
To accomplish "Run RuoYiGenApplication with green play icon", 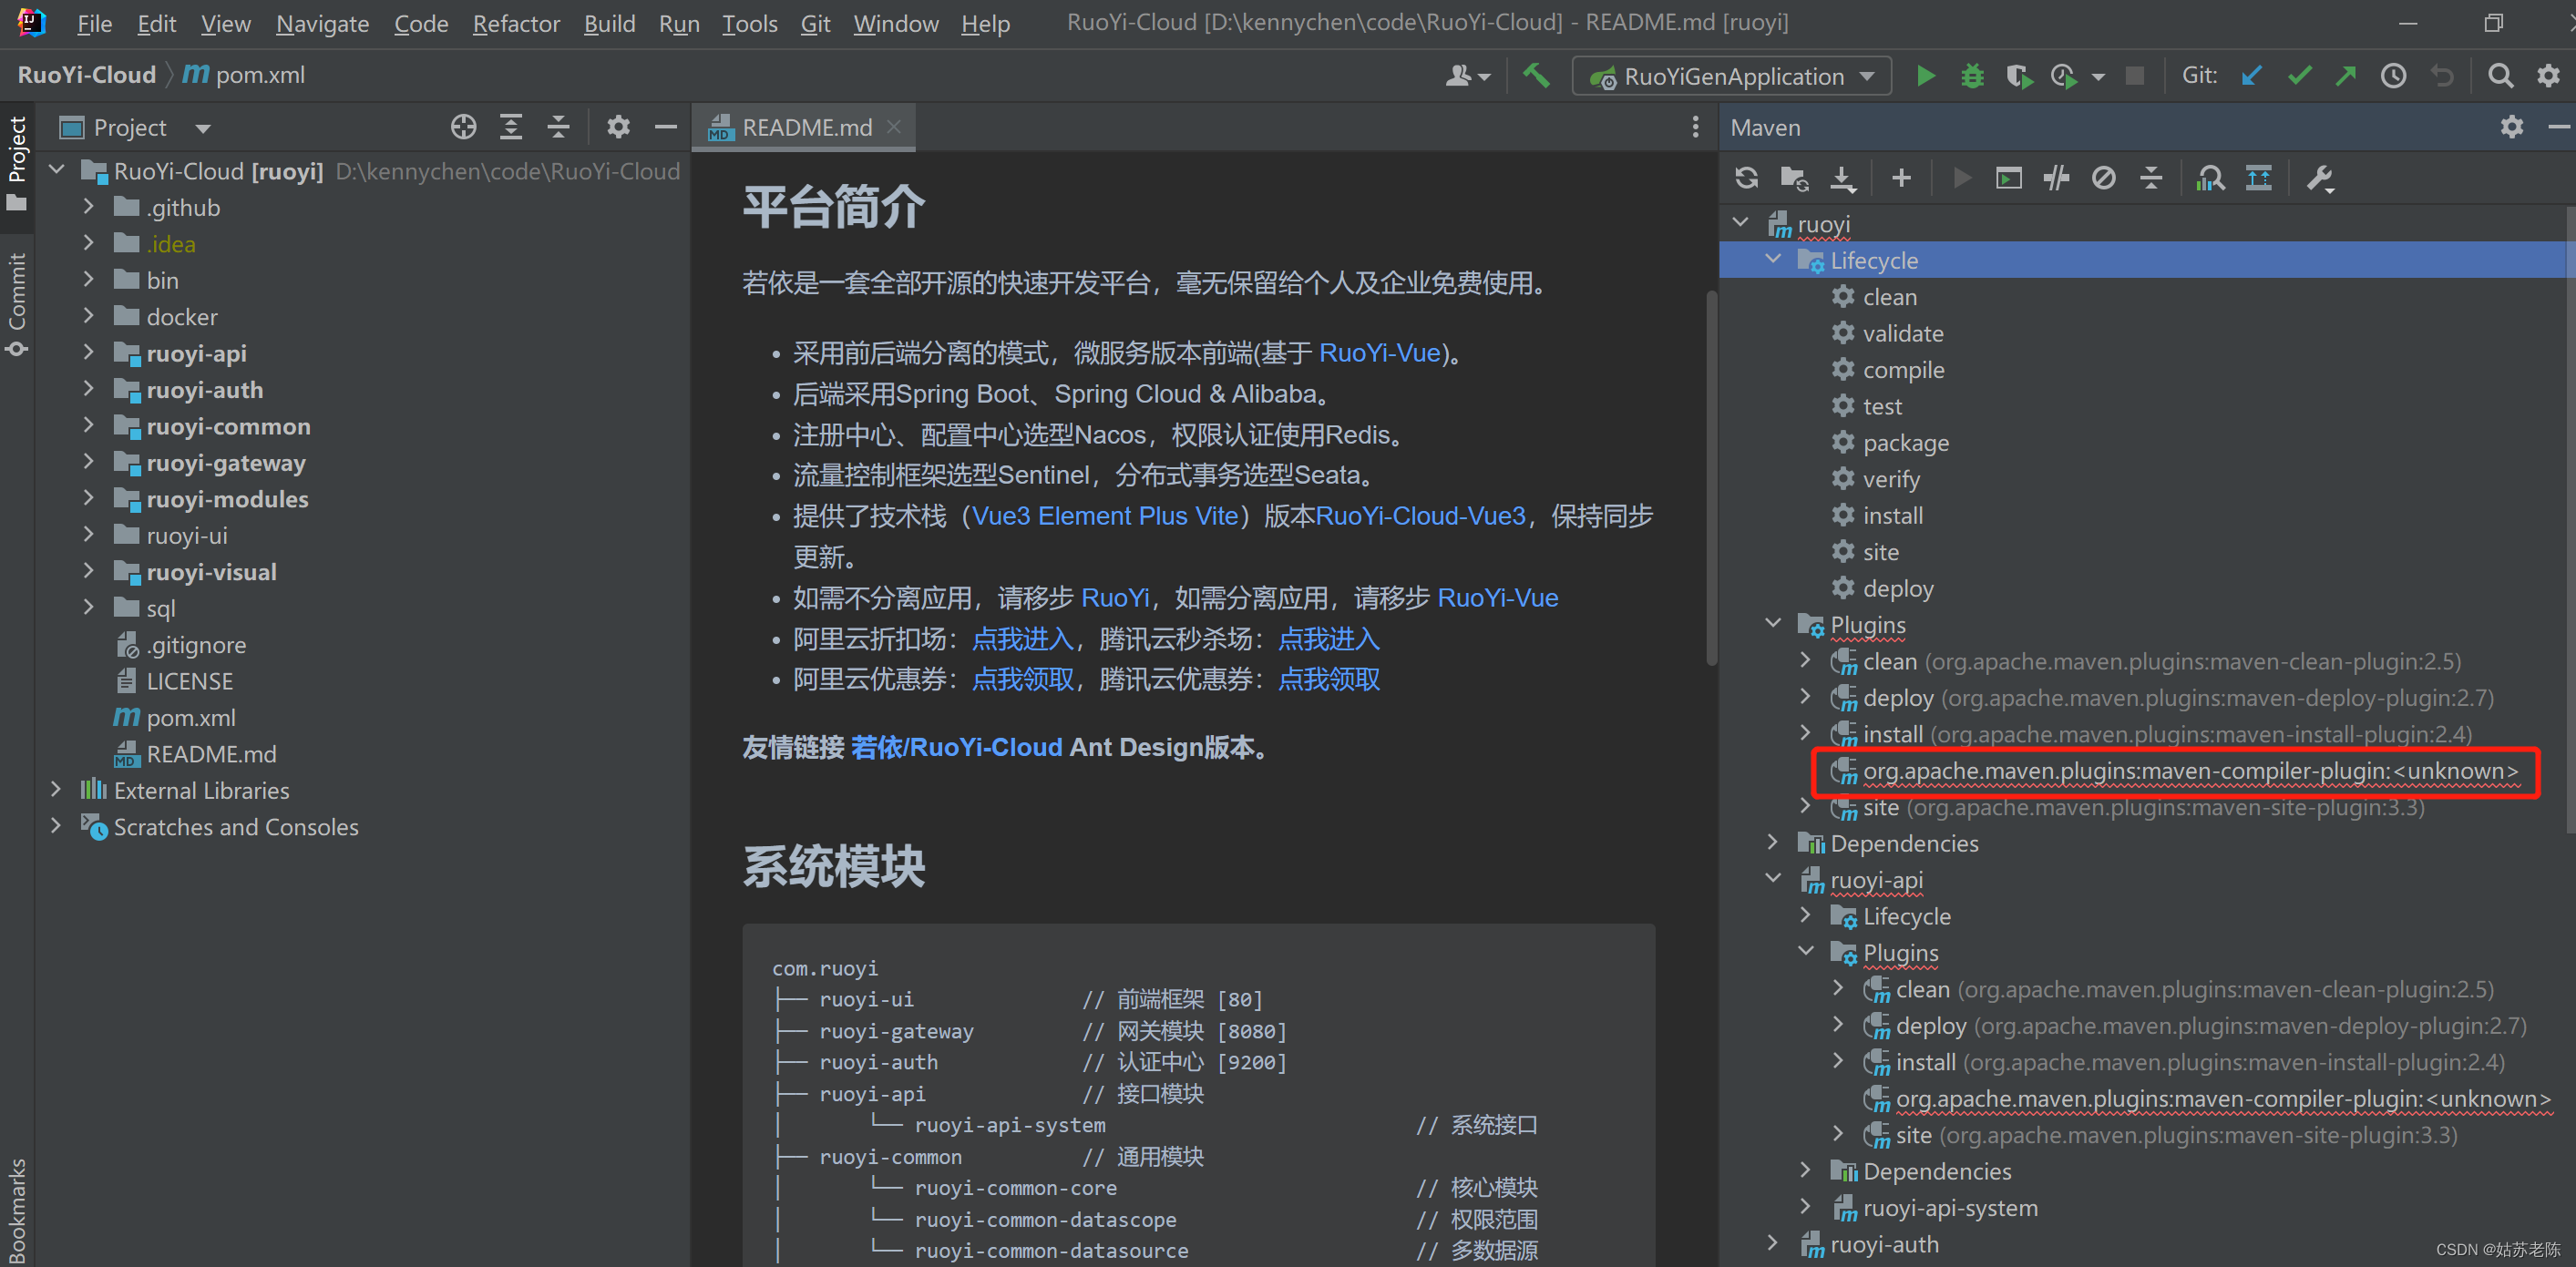I will (1925, 76).
